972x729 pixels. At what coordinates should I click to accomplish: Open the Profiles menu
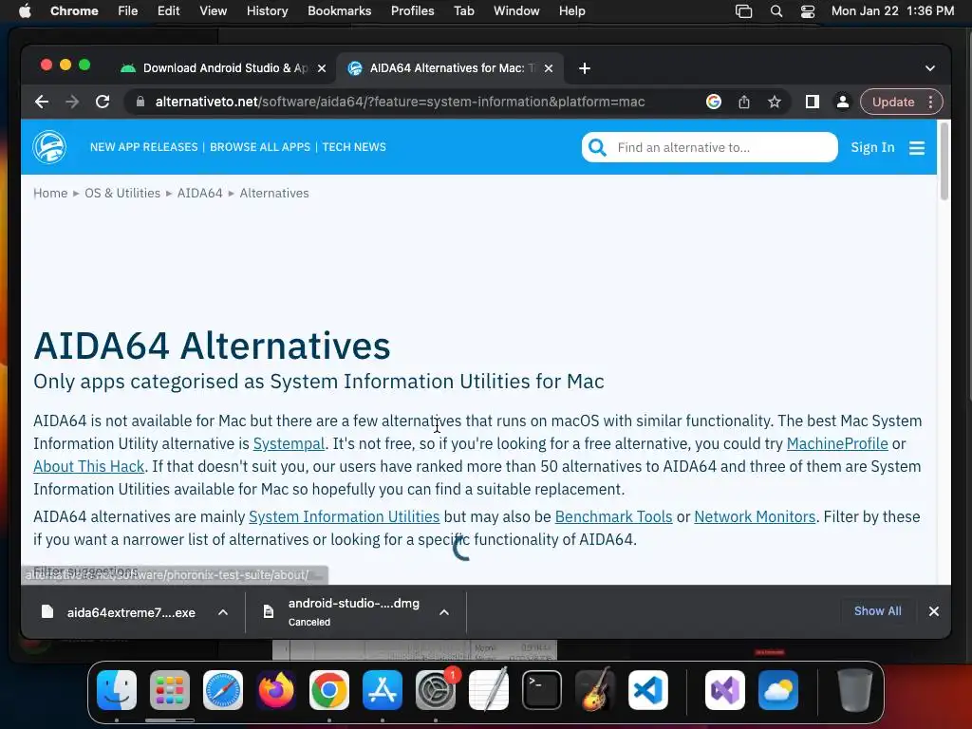[x=412, y=11]
